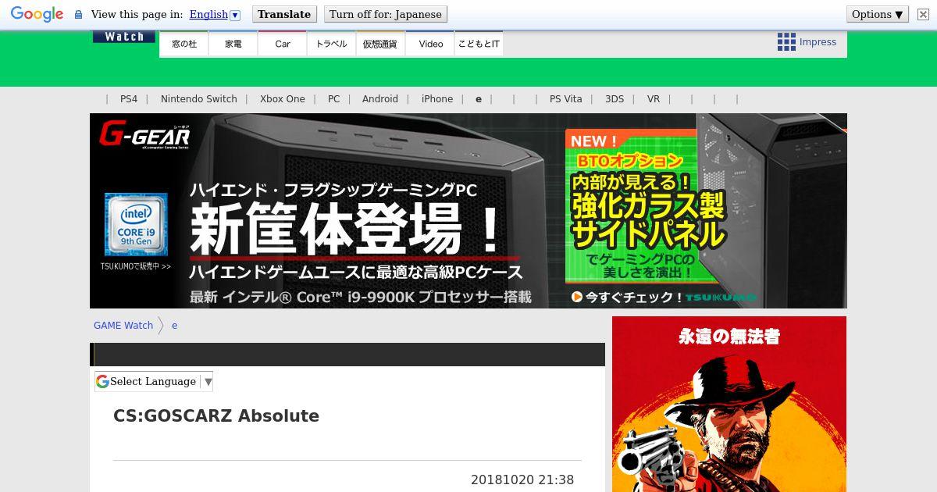Image resolution: width=937 pixels, height=492 pixels.
Task: Click the Translate button
Action: pos(284,14)
